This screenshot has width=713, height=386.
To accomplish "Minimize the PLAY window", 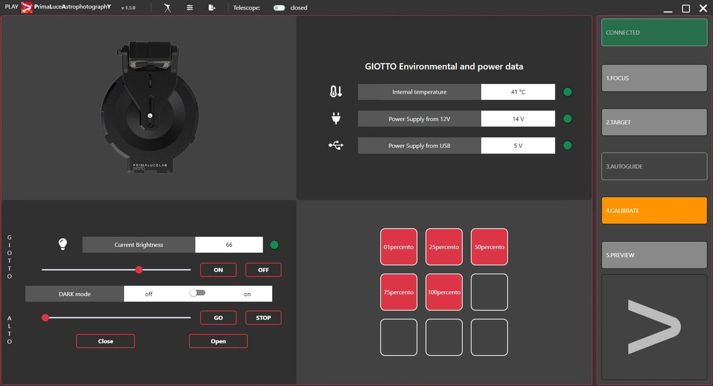I will tap(668, 11).
